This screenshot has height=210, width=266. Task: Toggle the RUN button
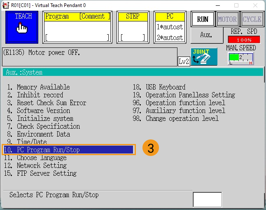point(203,19)
